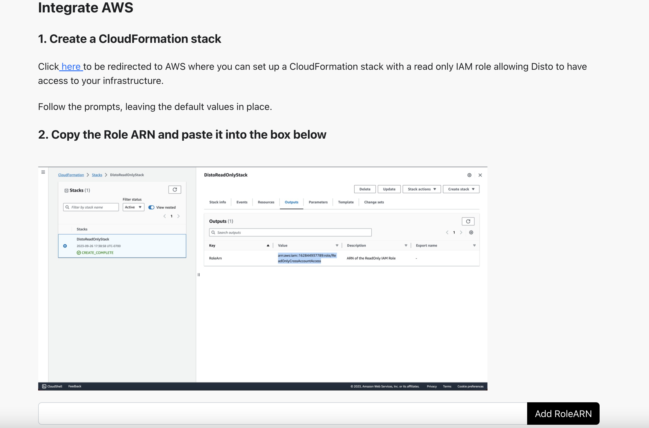Focus the Role ARN text input box
649x428 pixels.
tap(282, 414)
